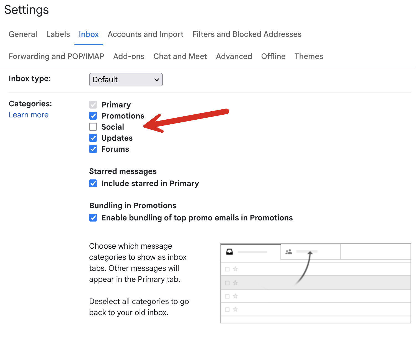
Task: Toggle Include starred in Primary
Action: (x=93, y=183)
